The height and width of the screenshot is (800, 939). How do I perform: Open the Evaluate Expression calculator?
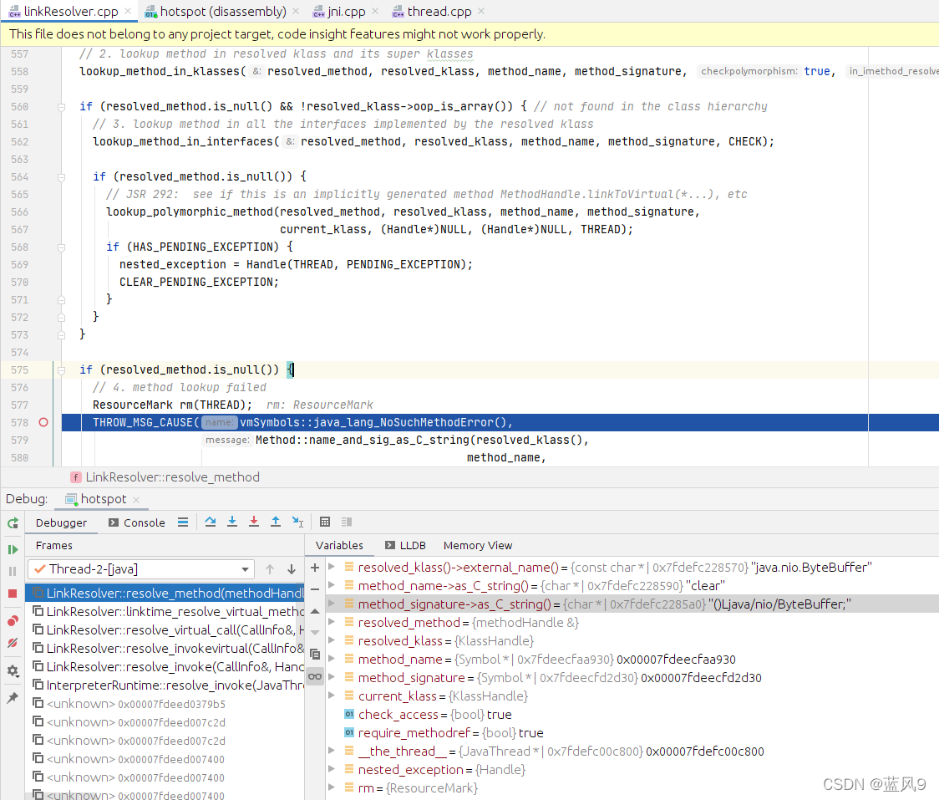325,521
